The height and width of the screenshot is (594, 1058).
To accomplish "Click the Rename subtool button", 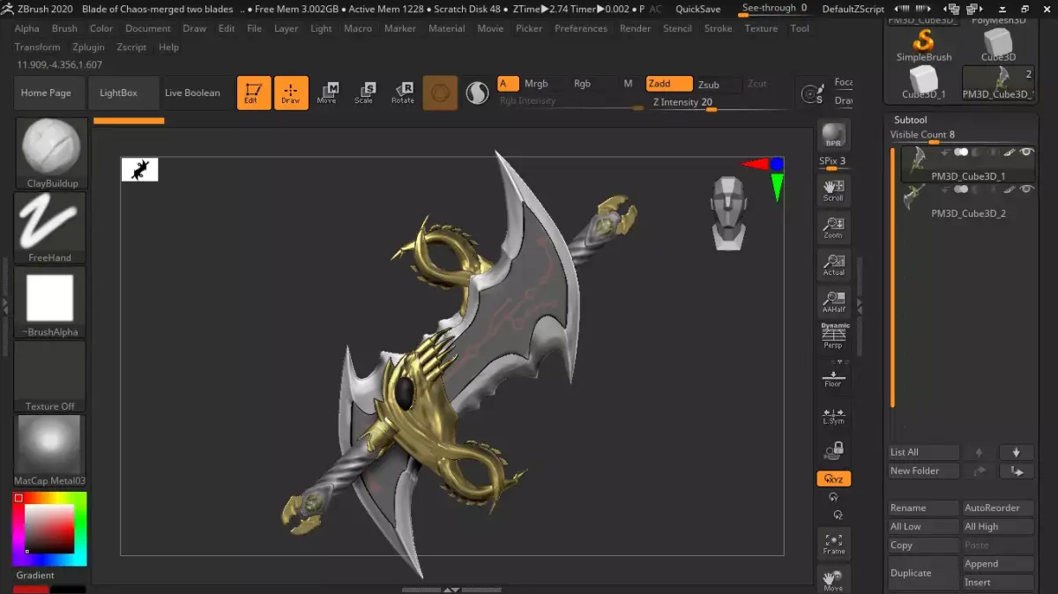I will pos(923,508).
